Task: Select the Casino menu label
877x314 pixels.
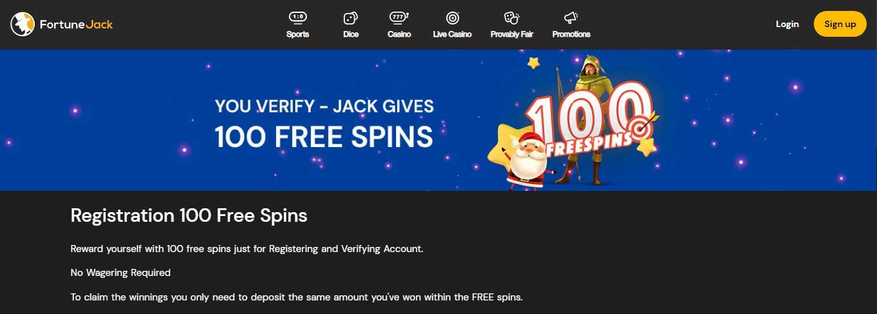Action: [399, 34]
